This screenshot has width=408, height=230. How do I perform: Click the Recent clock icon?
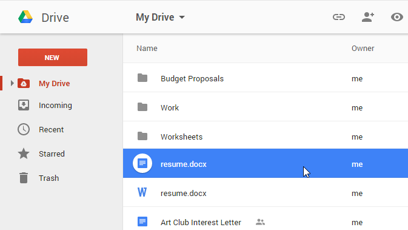pyautogui.click(x=24, y=129)
